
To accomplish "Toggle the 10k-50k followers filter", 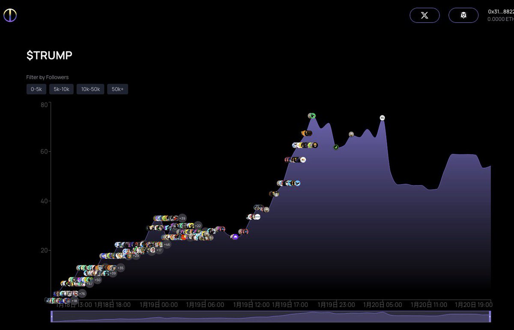I will [x=90, y=89].
